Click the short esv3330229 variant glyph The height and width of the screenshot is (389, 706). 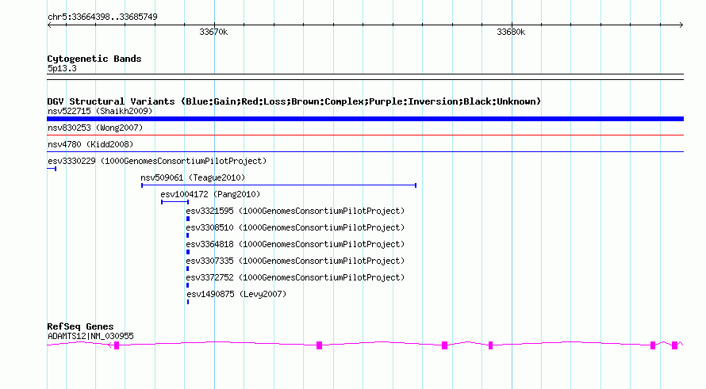coord(52,169)
